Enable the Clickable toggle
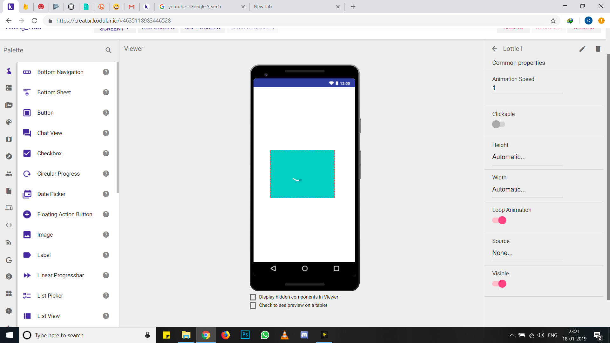The image size is (610, 343). point(498,124)
